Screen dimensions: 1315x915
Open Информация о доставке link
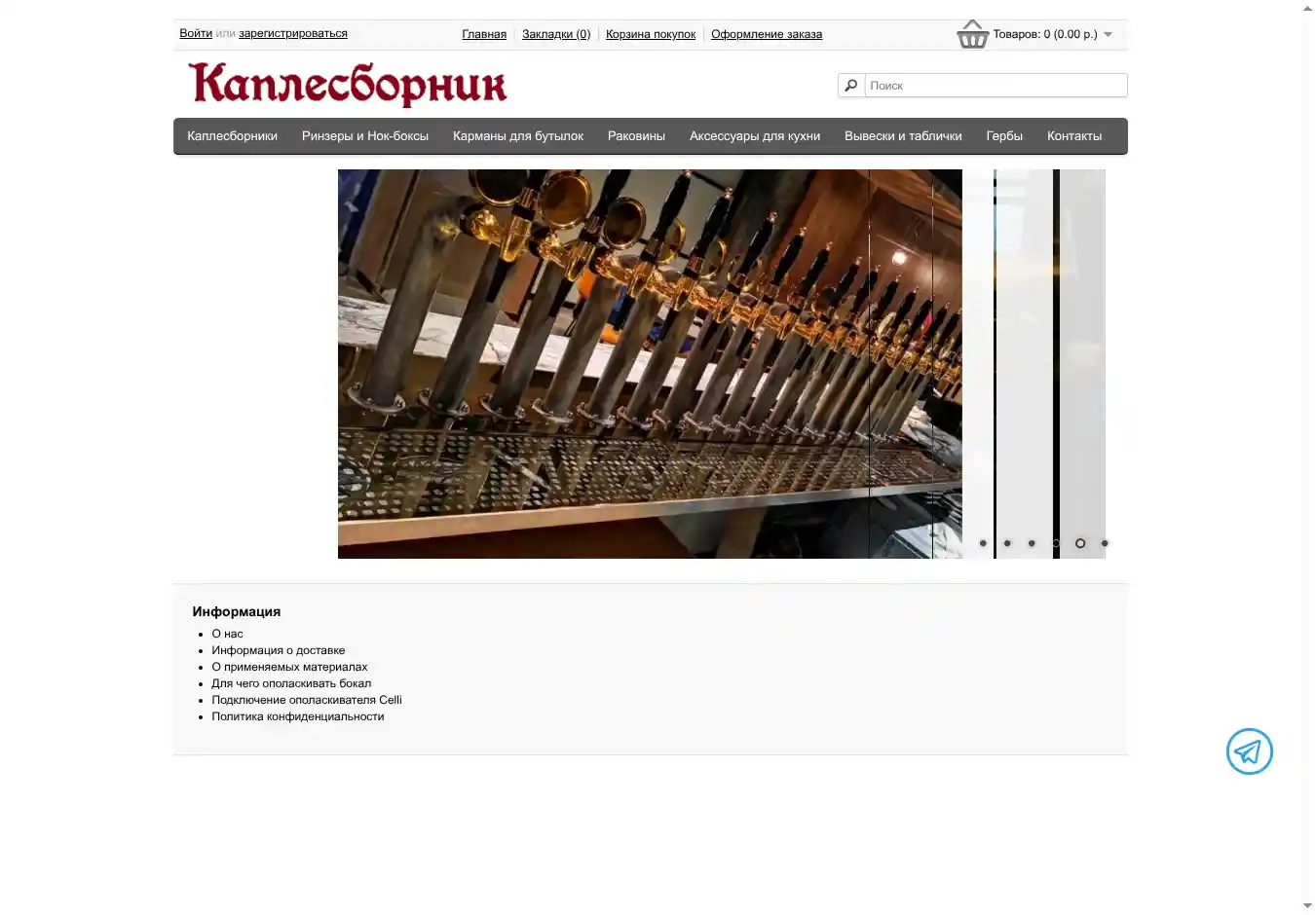pos(278,650)
